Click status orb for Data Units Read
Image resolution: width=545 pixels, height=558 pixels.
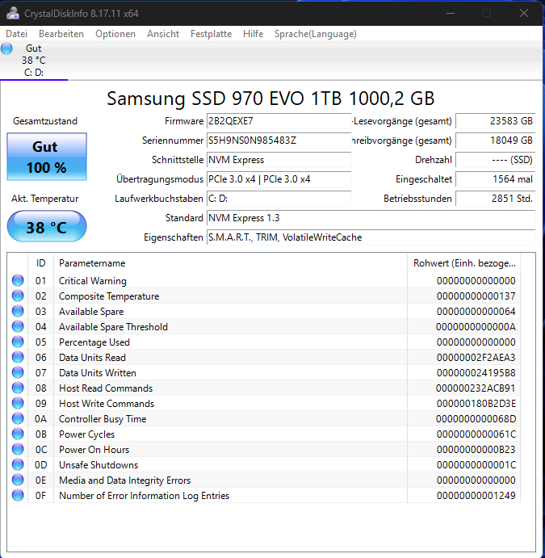[18, 357]
